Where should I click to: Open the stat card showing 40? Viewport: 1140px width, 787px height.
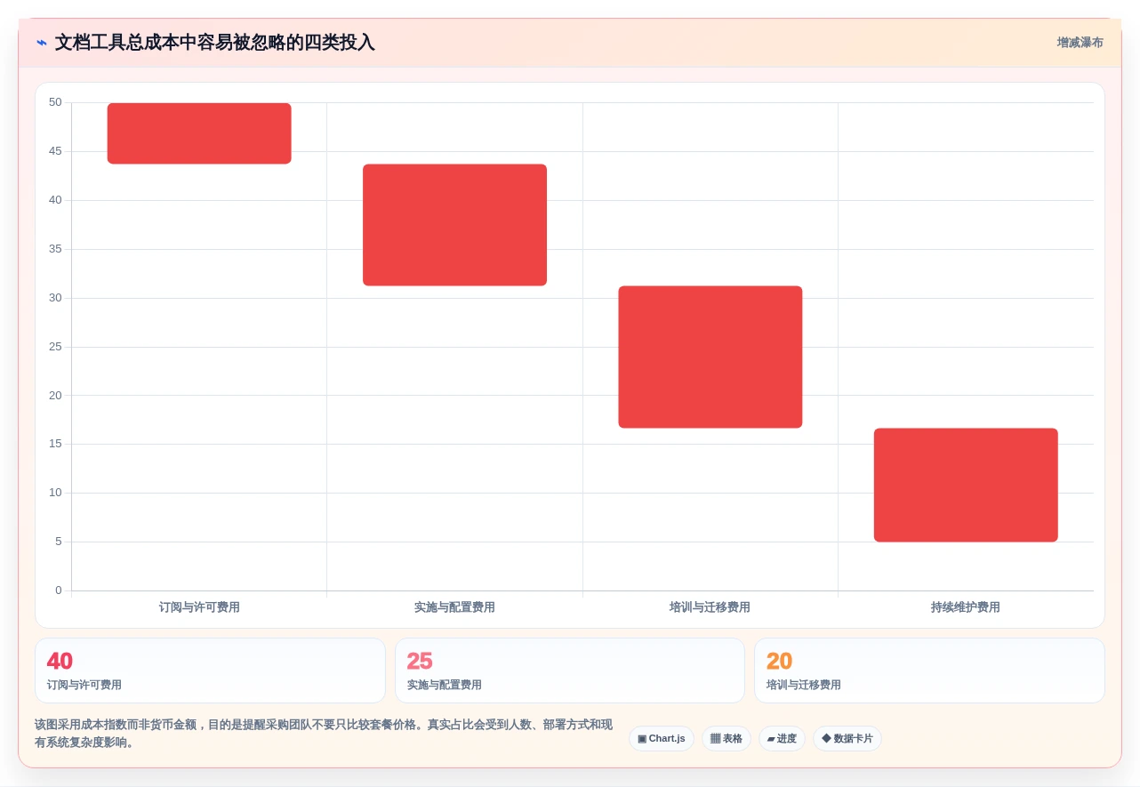click(x=210, y=671)
